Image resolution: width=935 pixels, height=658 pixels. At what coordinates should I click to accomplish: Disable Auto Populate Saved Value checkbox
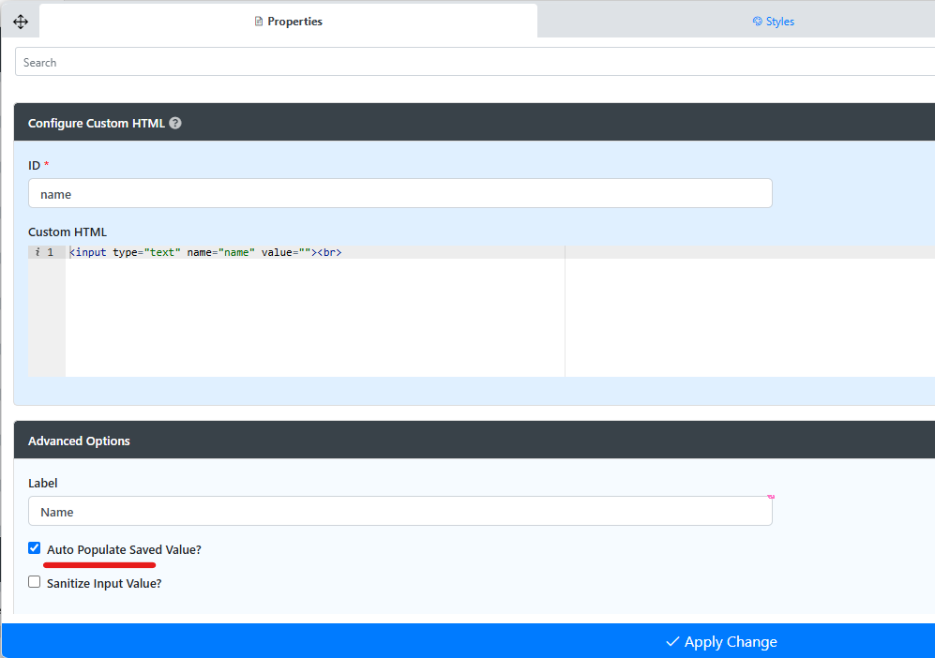35,548
